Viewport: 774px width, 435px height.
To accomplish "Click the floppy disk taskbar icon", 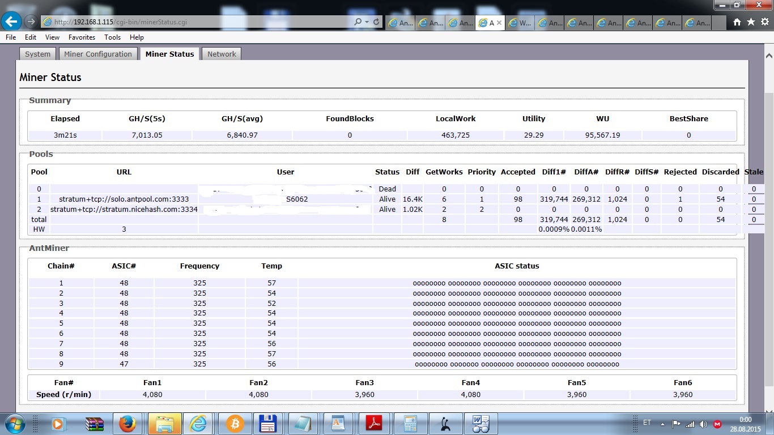I will click(x=267, y=424).
